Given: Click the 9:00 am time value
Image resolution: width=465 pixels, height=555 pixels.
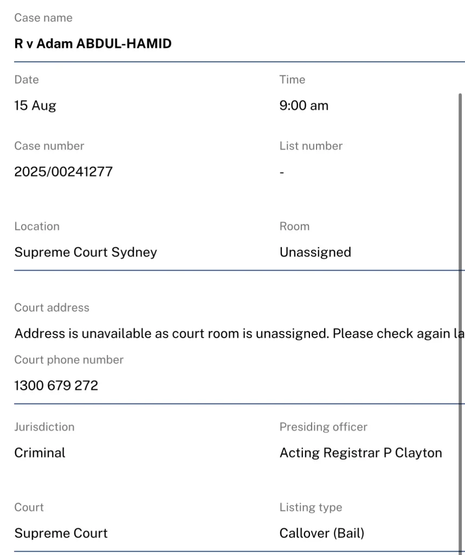Looking at the screenshot, I should pyautogui.click(x=303, y=106).
